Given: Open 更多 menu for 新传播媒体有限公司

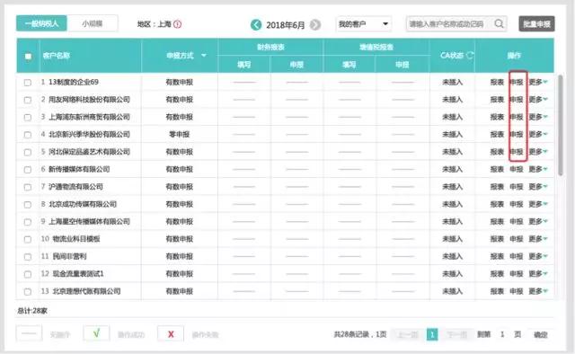Looking at the screenshot, I should pyautogui.click(x=537, y=169).
